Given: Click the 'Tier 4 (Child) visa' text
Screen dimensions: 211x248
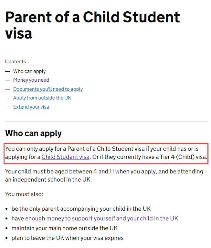Looking at the screenshot, I should point(183,157).
